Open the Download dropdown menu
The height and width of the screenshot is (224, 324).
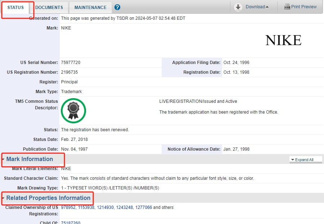point(257,7)
